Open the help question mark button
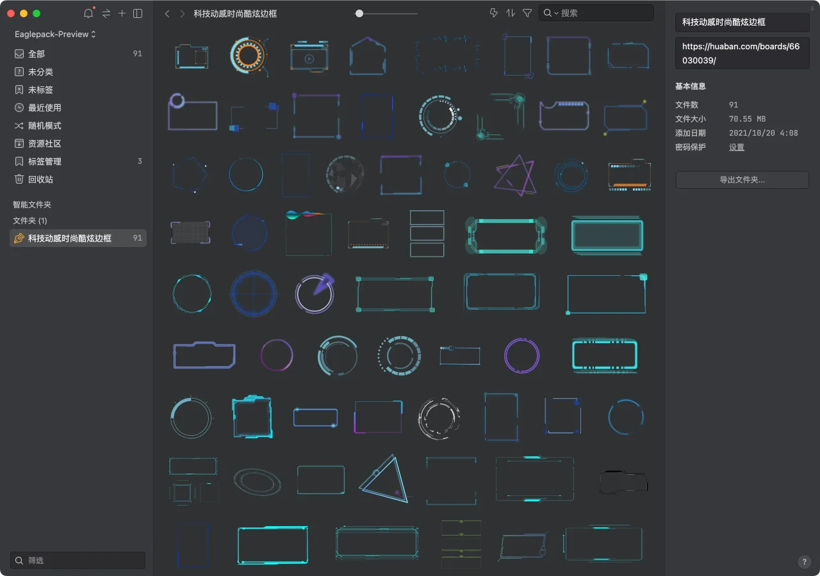This screenshot has width=820, height=576. coord(805,562)
